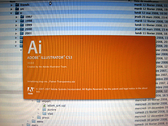168x126 pixels.
Task: Select the 'press' folder name
Action: (46, 118)
